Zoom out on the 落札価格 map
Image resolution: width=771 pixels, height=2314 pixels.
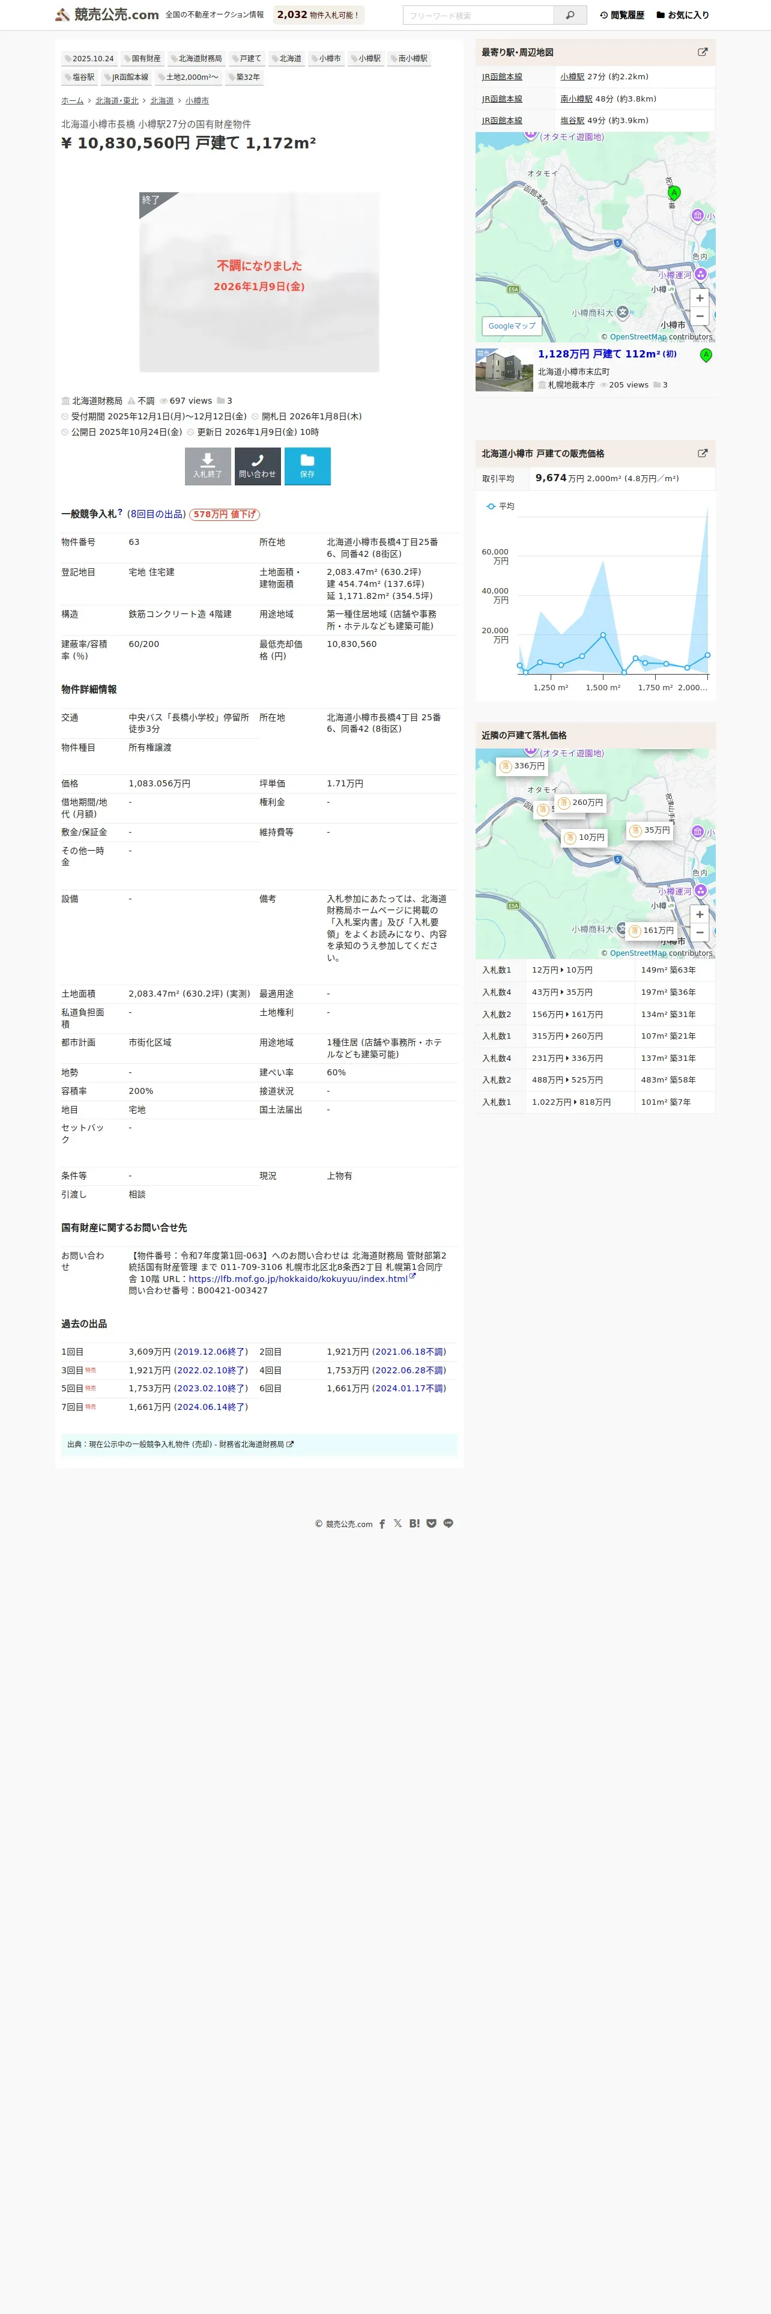tap(699, 932)
